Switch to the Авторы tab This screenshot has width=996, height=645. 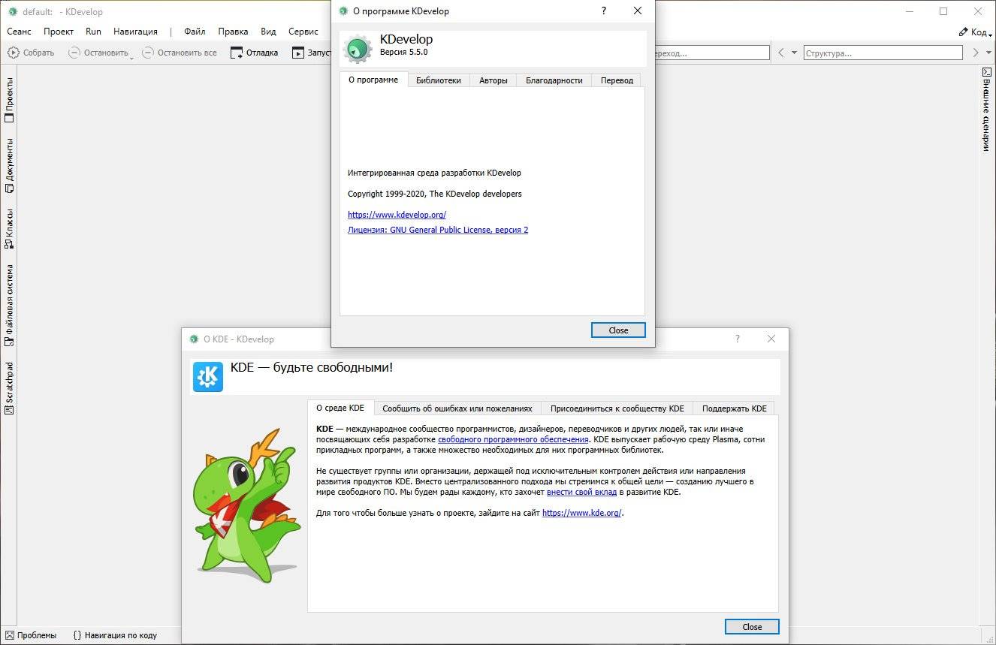click(493, 80)
